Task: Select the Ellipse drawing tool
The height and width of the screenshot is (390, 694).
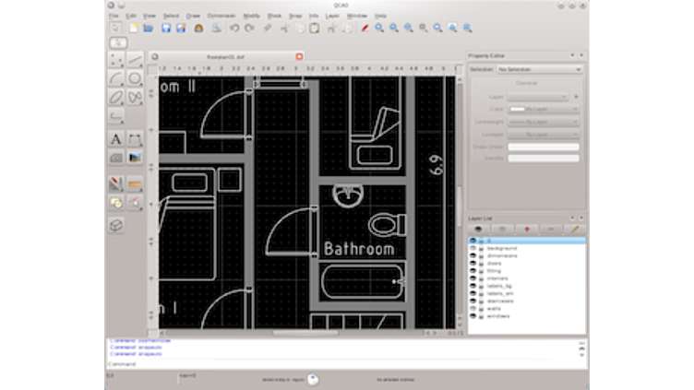Action: click(x=116, y=97)
